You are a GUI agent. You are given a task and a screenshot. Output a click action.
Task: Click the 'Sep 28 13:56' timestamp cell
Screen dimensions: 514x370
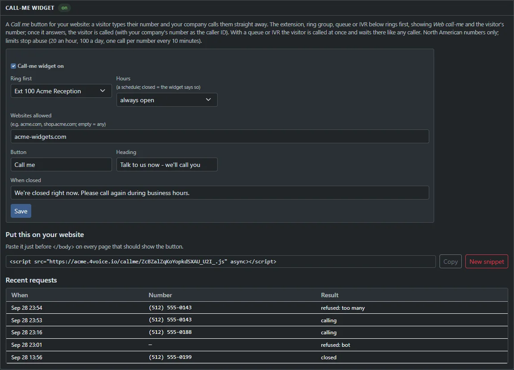pos(27,357)
